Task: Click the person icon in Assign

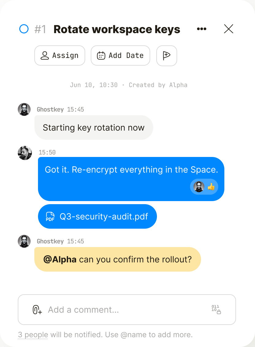Action: tap(45, 55)
